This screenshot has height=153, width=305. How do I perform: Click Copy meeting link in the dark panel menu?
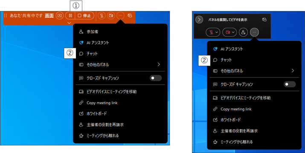[254, 109]
